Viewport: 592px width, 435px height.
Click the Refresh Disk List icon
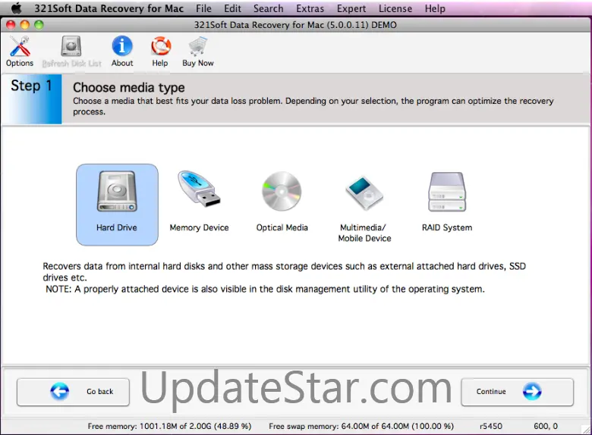(x=71, y=52)
